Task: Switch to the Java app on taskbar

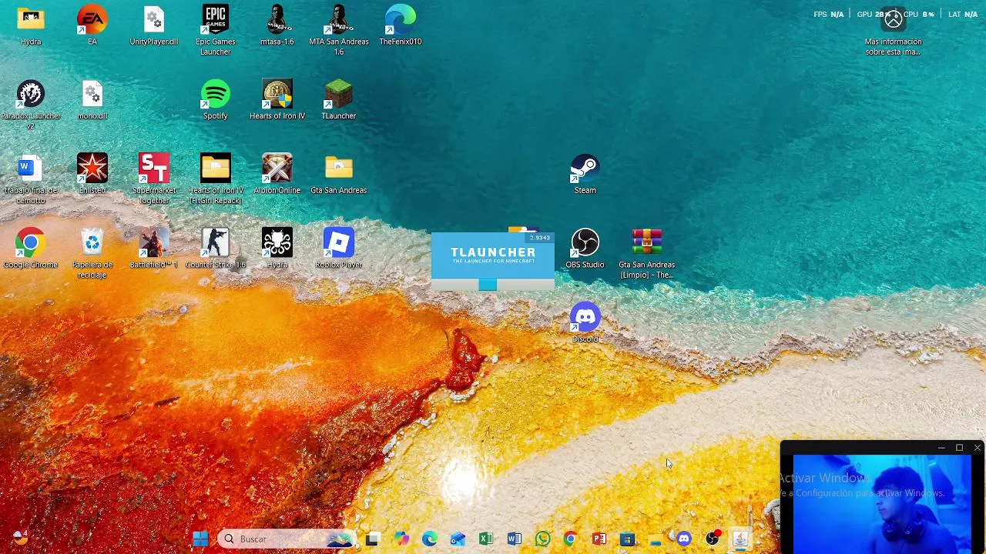Action: (x=740, y=539)
